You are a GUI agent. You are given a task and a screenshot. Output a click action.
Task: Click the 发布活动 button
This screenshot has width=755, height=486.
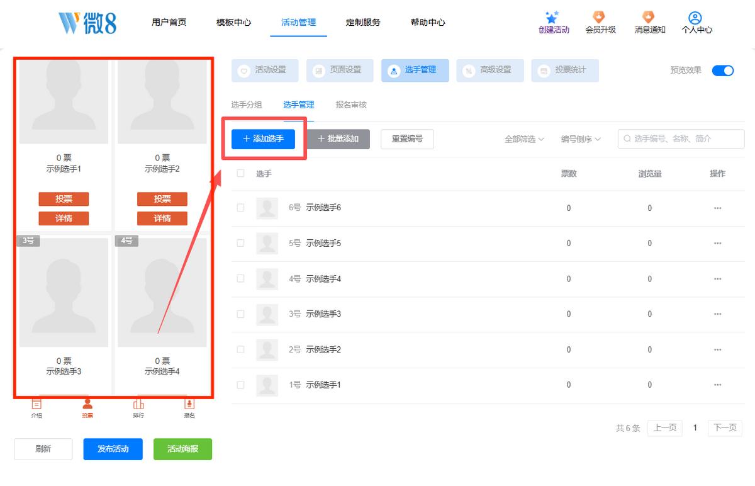113,449
